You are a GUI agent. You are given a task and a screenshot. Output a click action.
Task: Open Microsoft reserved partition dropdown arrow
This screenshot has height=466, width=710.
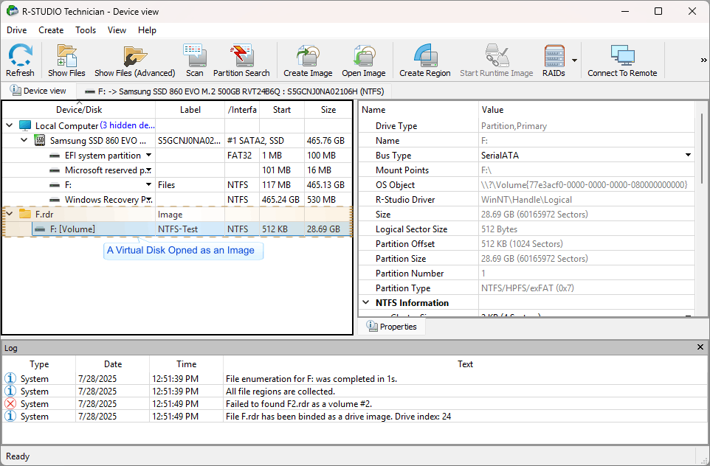[149, 170]
